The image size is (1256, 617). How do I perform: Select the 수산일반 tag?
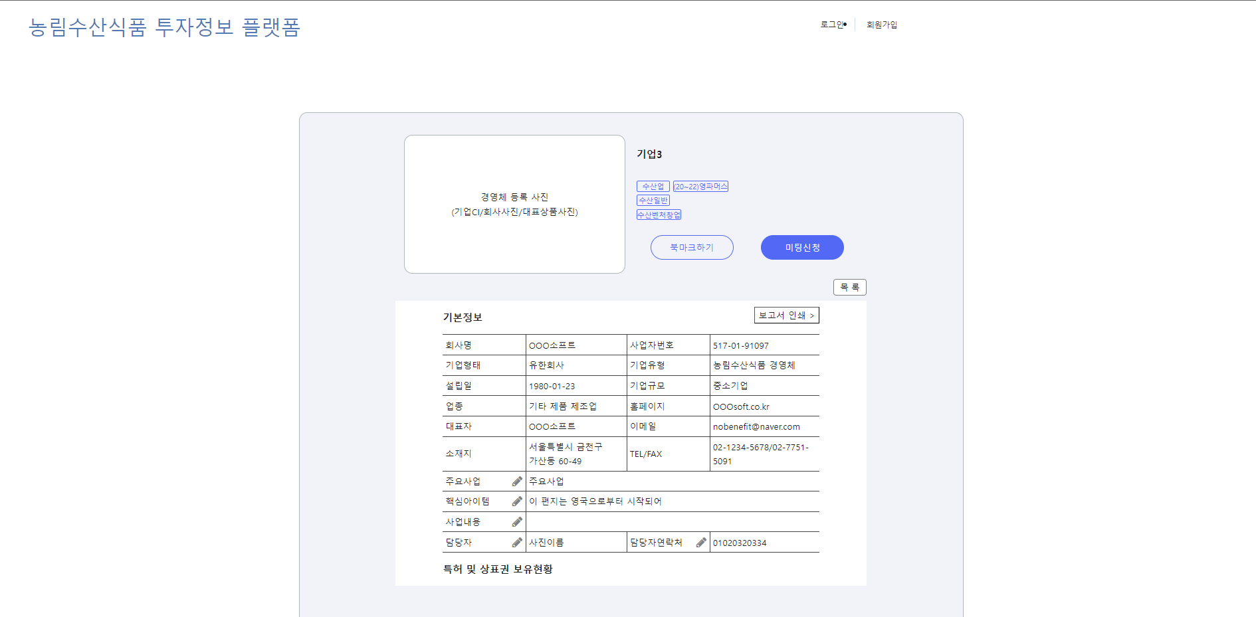click(x=653, y=200)
